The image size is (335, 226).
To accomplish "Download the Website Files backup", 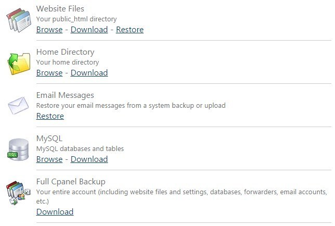I will pyautogui.click(x=89, y=30).
